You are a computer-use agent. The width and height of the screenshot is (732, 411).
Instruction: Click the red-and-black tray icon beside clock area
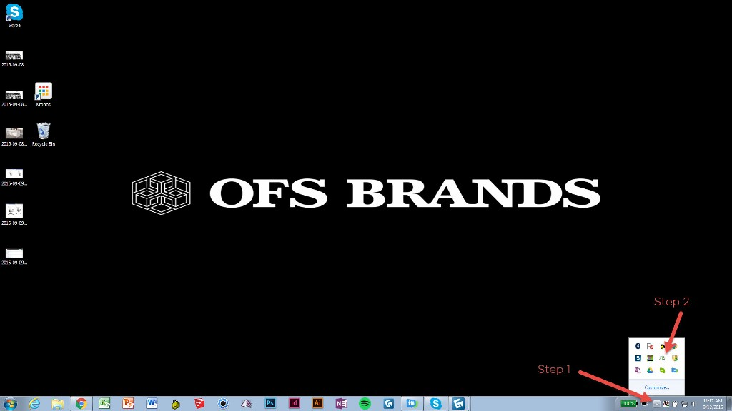coord(666,404)
